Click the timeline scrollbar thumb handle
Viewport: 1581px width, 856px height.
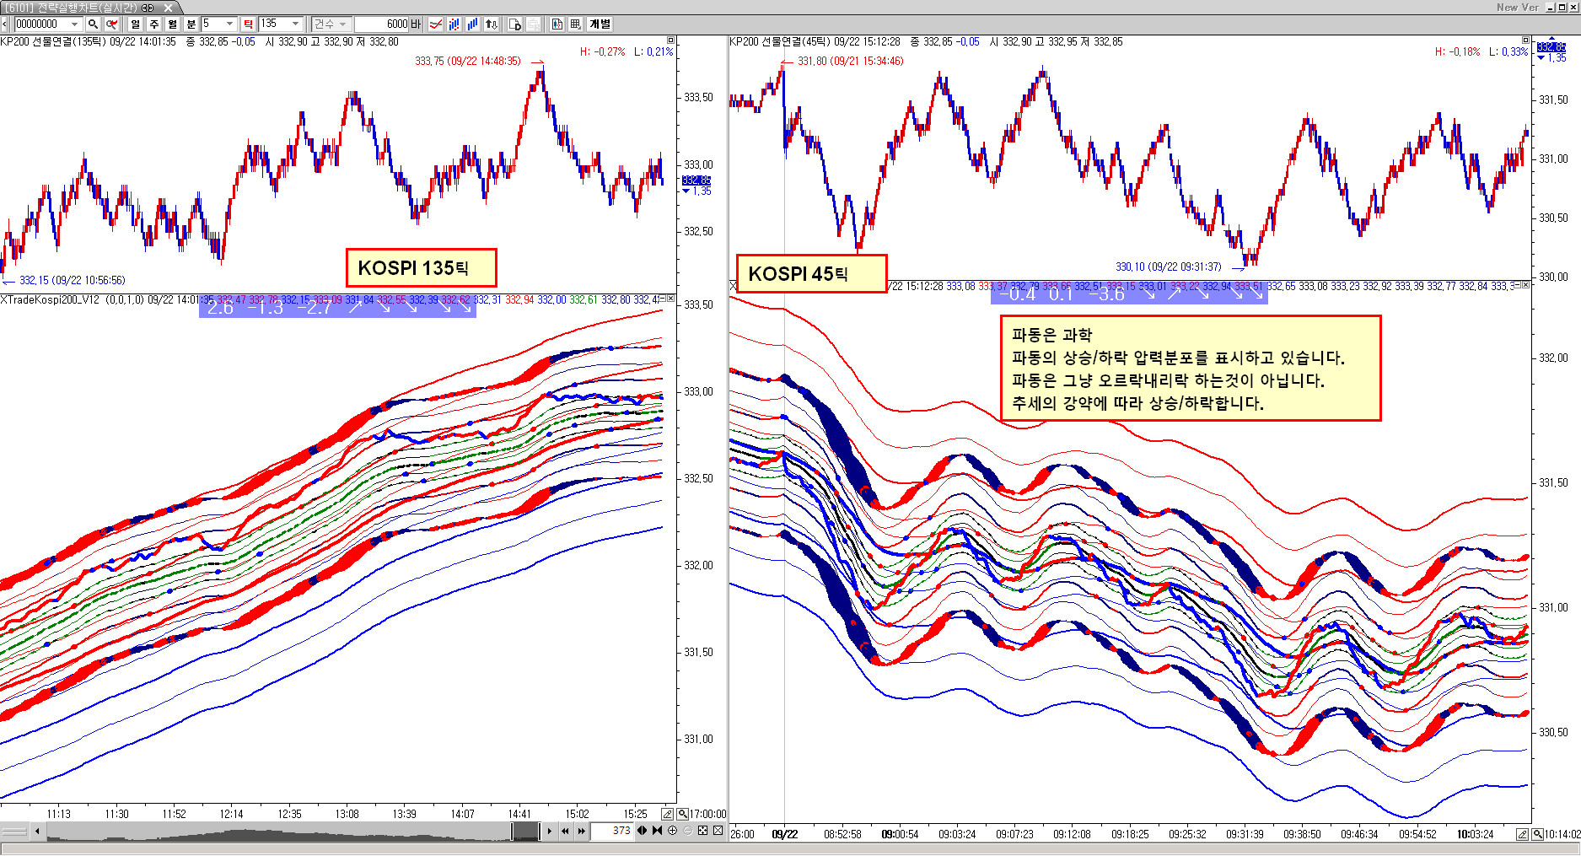(526, 832)
